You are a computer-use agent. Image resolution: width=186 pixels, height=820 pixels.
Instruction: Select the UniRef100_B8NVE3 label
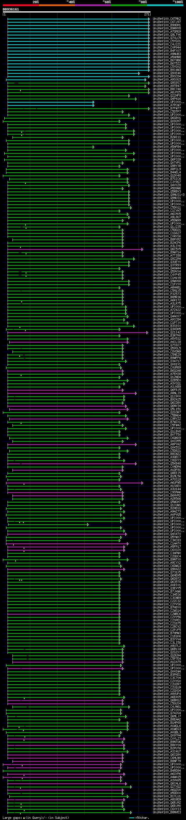167,812
